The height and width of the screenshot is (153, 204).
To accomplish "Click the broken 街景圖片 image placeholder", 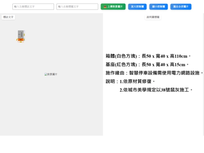I will click(x=51, y=74).
